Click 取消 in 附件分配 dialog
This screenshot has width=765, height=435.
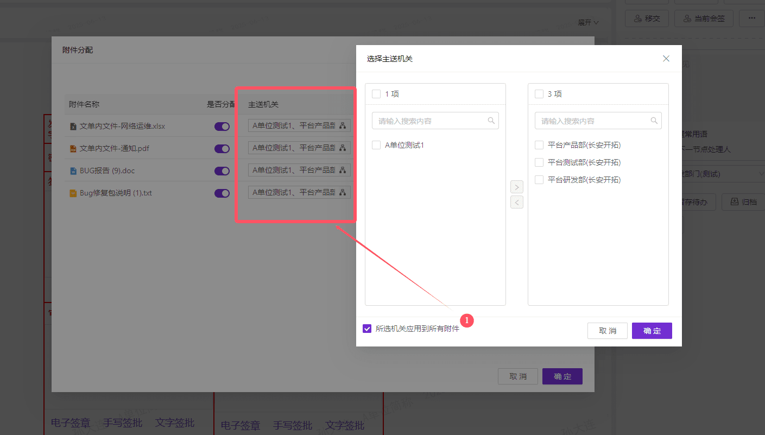pos(518,376)
